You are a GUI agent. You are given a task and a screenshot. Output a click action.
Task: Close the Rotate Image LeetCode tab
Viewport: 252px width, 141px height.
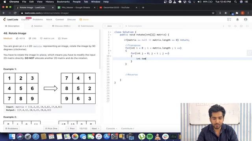pyautogui.click(x=53, y=7)
